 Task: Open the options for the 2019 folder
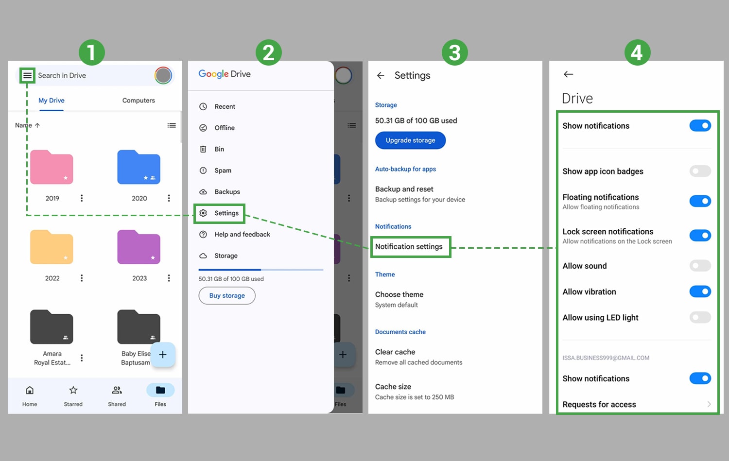pos(82,198)
